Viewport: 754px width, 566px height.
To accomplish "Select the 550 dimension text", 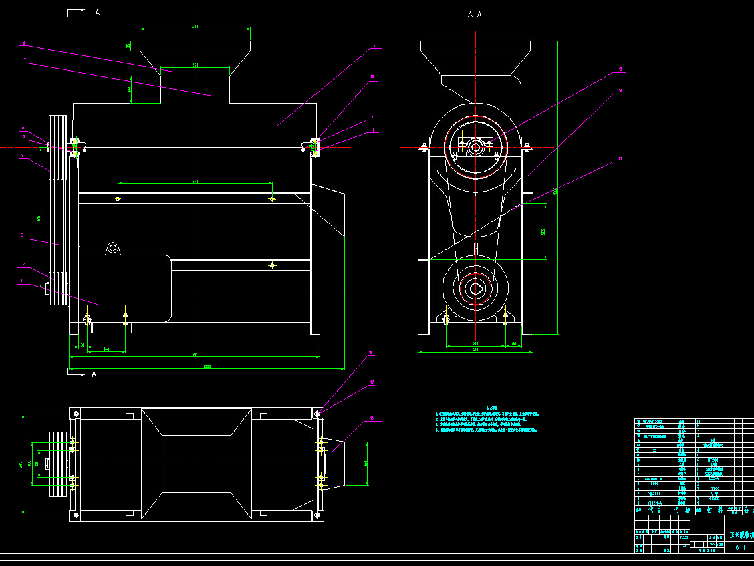I will pyautogui.click(x=195, y=181).
